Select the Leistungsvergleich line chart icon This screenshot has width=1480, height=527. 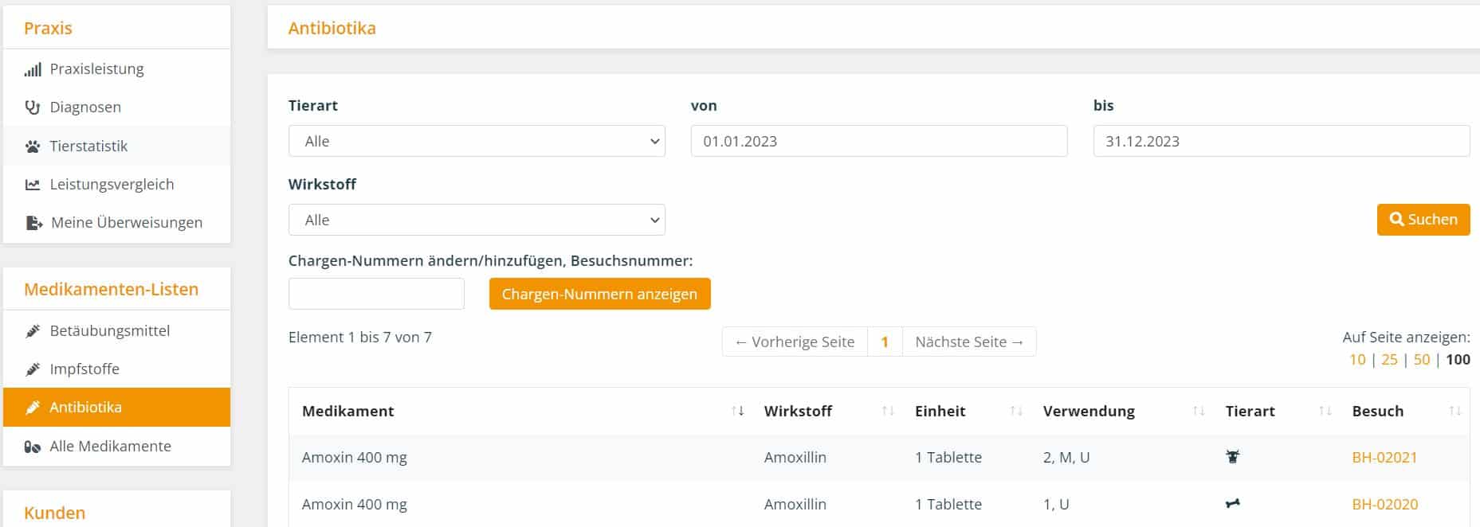[x=33, y=185]
